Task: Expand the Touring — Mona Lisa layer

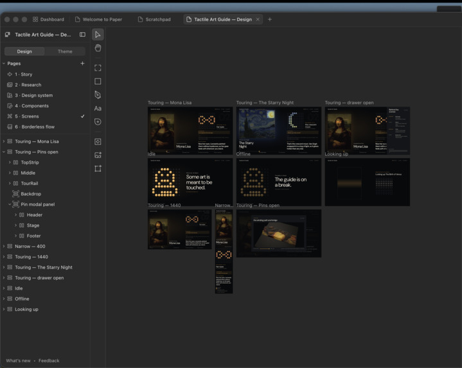Action: (4, 141)
